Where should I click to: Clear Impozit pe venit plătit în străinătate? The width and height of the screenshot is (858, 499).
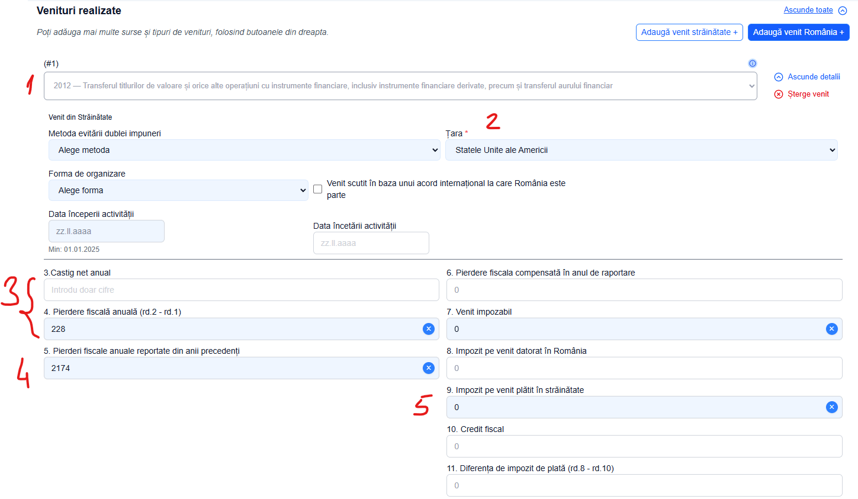click(x=832, y=407)
